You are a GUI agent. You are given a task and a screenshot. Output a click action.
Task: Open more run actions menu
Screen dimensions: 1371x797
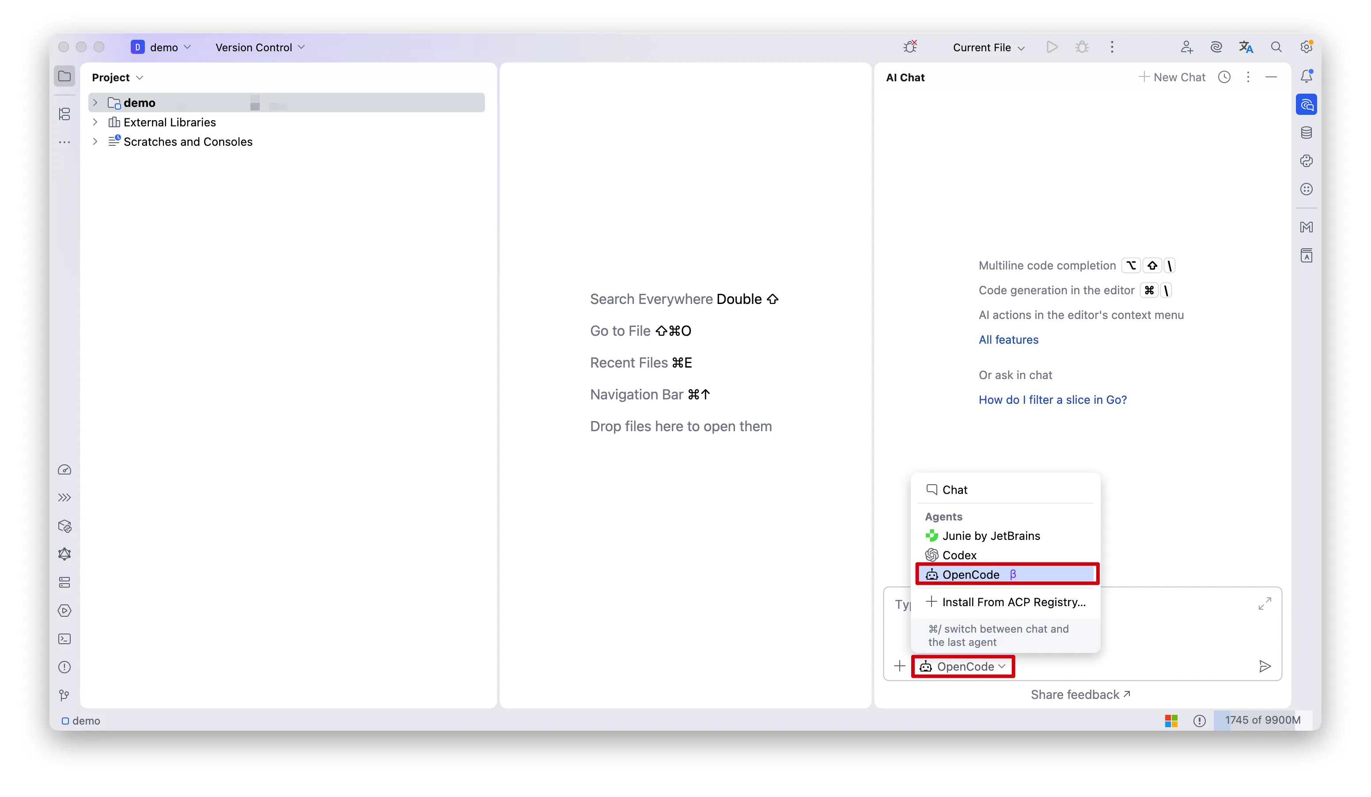coord(1111,47)
